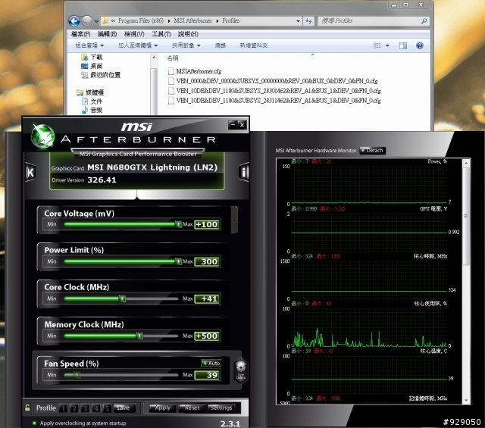Open the 檔案(F) menu
The image size is (485, 428).
coord(80,34)
